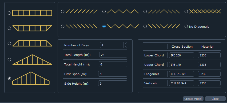
Task: Pick diagonals descending to center valley pattern
Action: 164,26
